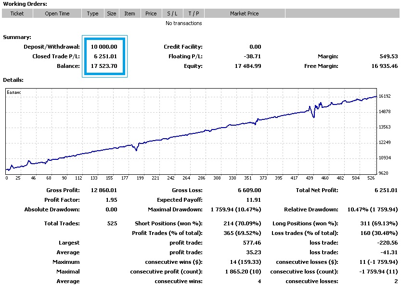Select the consecutive wins value 14 (159.33)
401x286 pixels.
246,262
